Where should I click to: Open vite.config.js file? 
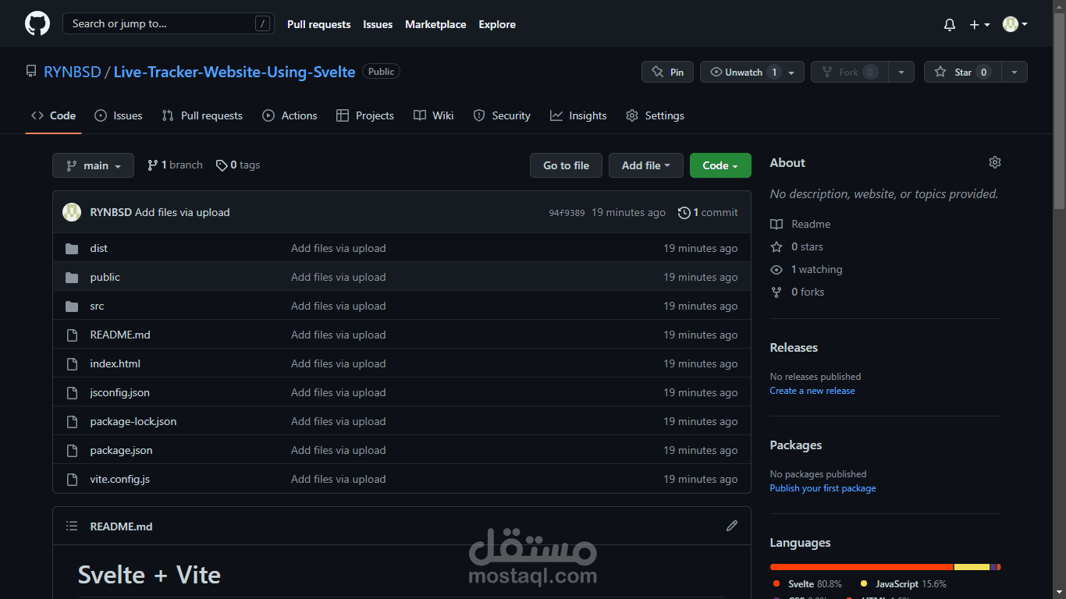120,479
